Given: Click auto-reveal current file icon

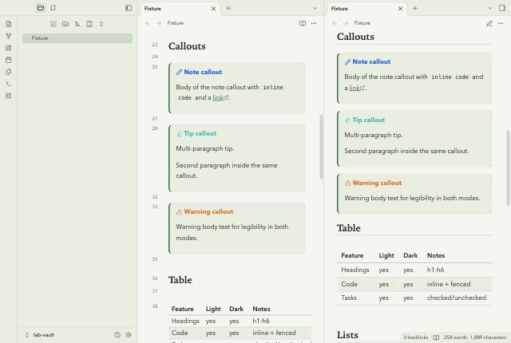Looking at the screenshot, I should coord(89,24).
